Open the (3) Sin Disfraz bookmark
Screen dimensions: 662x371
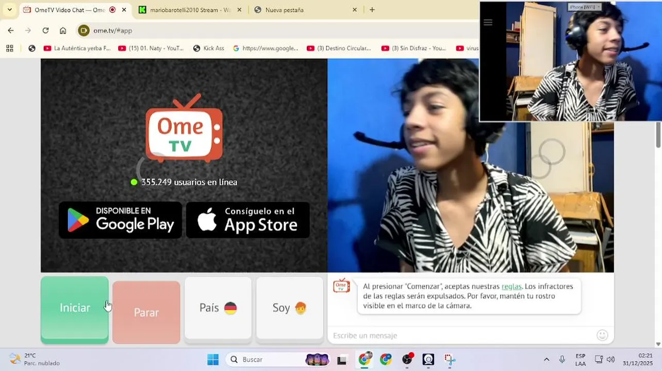click(414, 48)
